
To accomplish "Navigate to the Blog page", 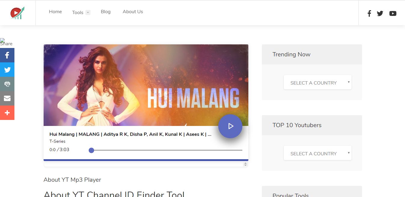I will point(106,12).
